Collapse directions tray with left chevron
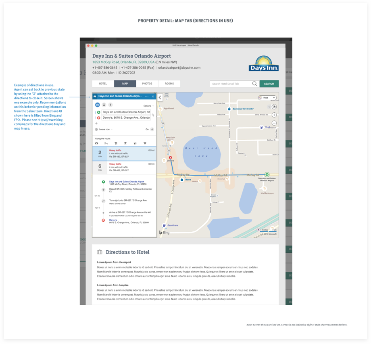Viewport: 371px width, 344px height. pyautogui.click(x=160, y=97)
